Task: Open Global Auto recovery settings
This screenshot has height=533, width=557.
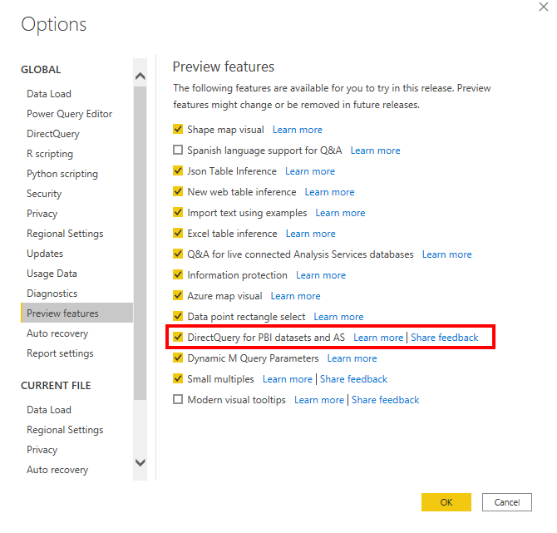Action: (57, 333)
